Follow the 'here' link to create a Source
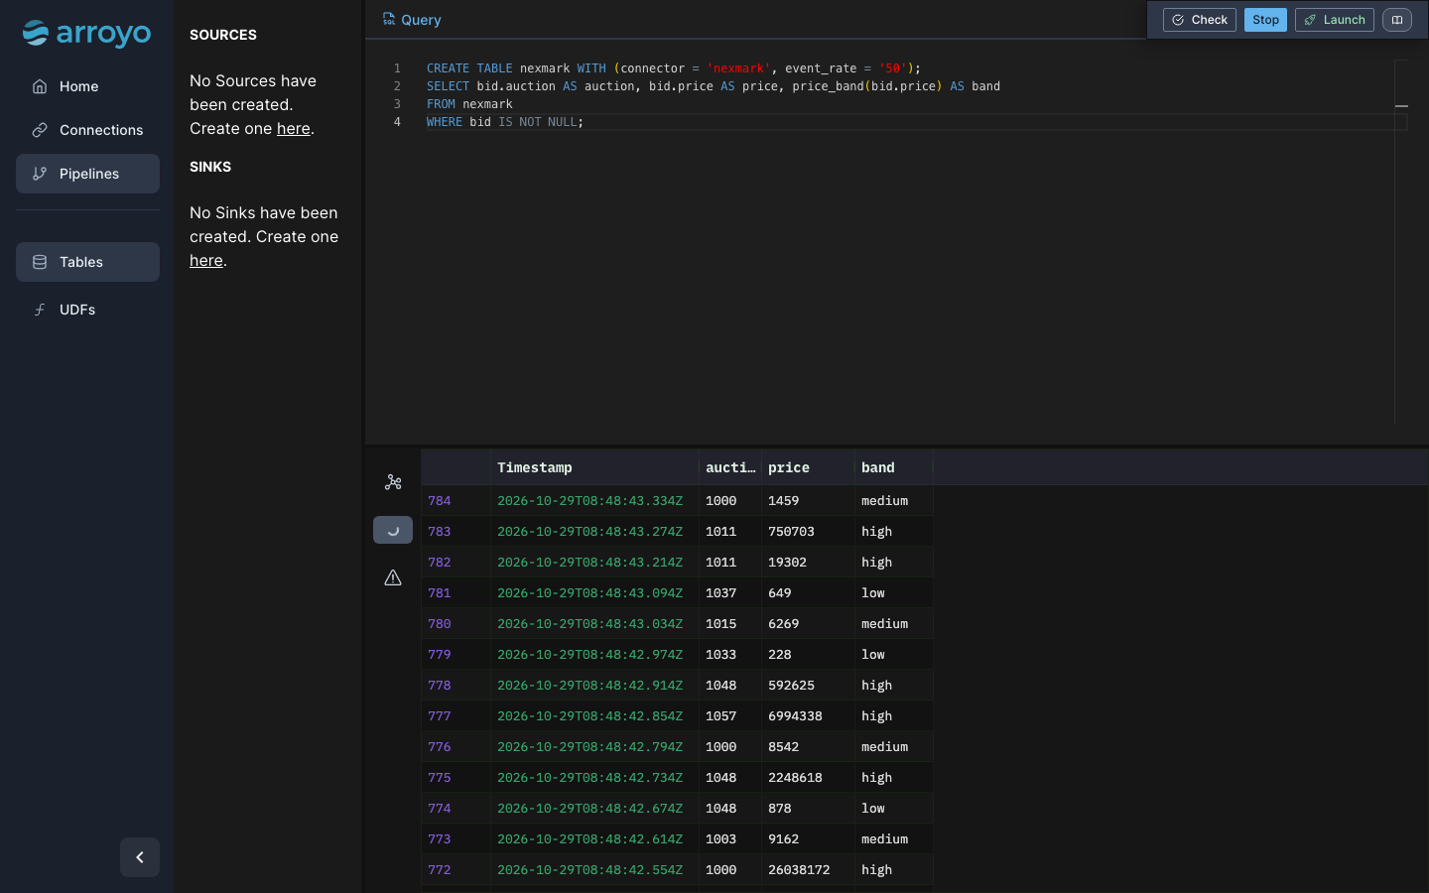 tap(293, 128)
